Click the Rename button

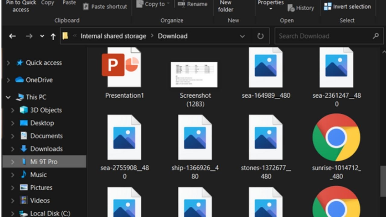[x=192, y=4]
